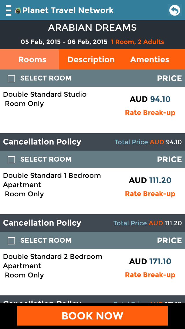
Task: Tap the 1 Room, 2 Adults text
Action: coord(137,42)
